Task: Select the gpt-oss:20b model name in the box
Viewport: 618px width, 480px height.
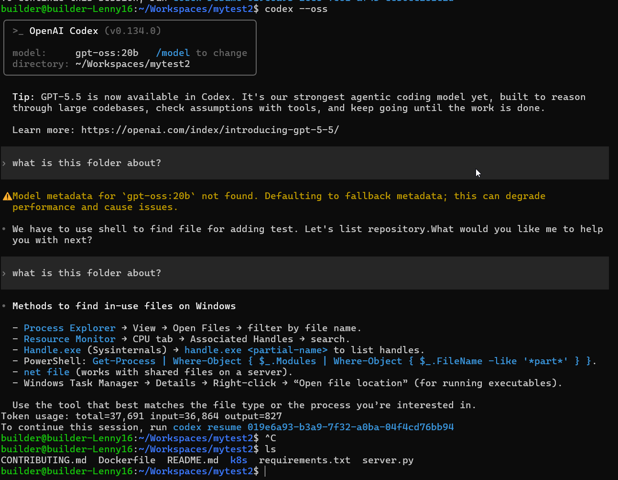Action: [x=107, y=53]
